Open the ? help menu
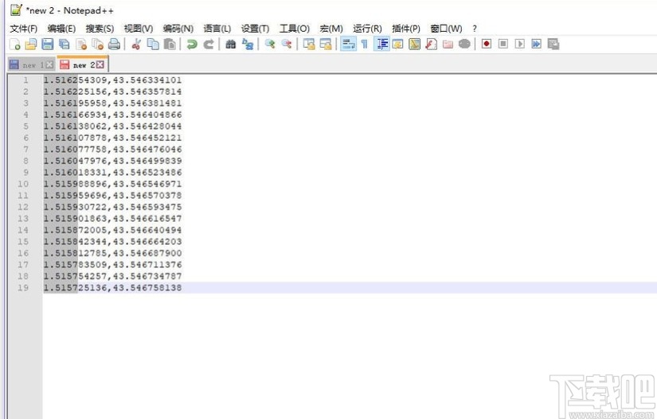 [x=475, y=29]
